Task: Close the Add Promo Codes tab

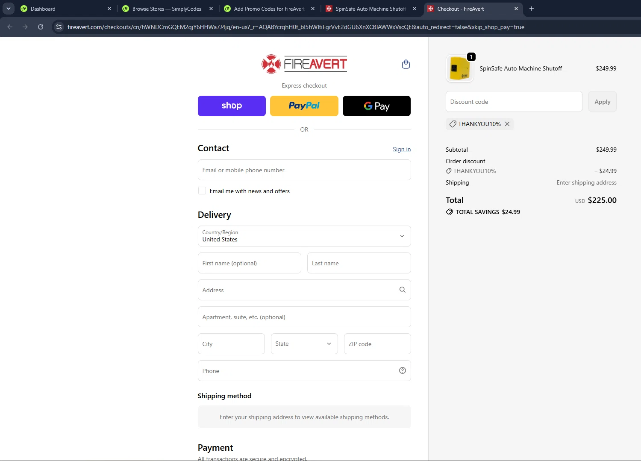Action: point(313,9)
